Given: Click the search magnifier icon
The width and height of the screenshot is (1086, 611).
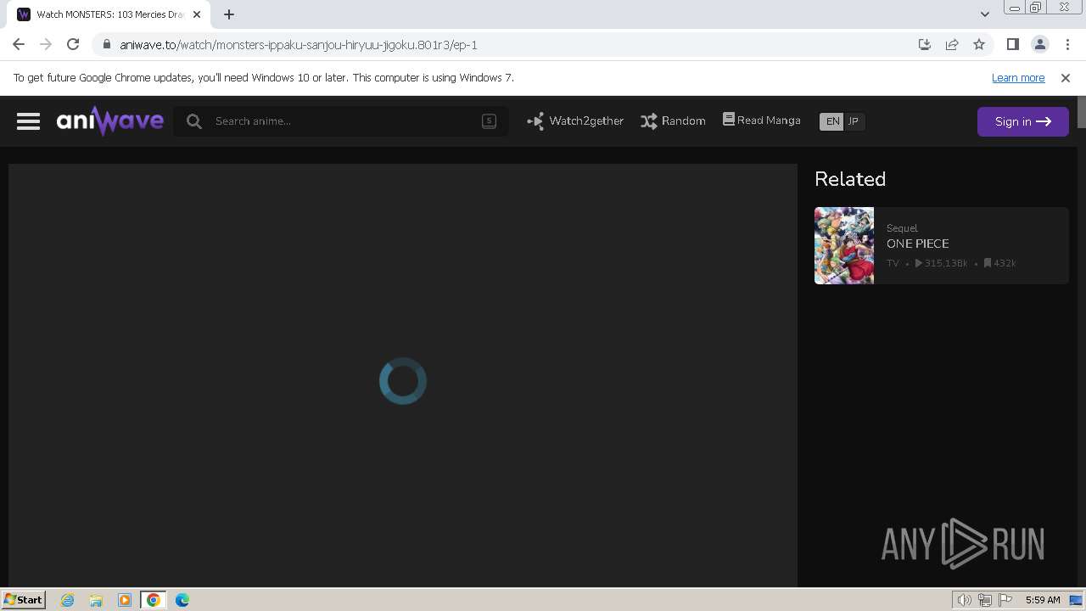Looking at the screenshot, I should tap(194, 121).
